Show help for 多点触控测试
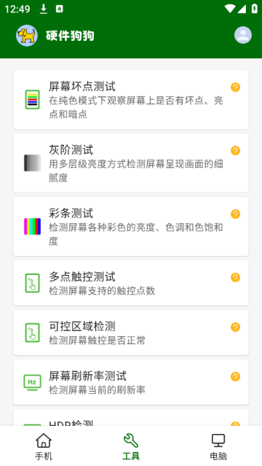 tap(235, 278)
